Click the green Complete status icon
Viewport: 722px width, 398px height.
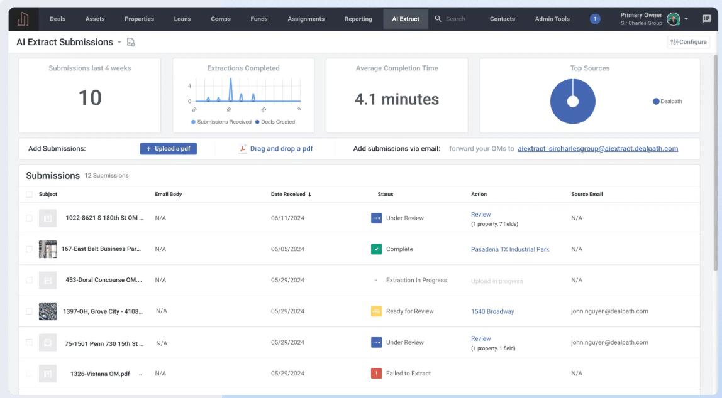376,249
